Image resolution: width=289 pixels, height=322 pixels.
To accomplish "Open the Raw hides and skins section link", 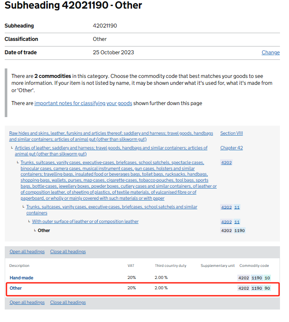I will coord(111,136).
